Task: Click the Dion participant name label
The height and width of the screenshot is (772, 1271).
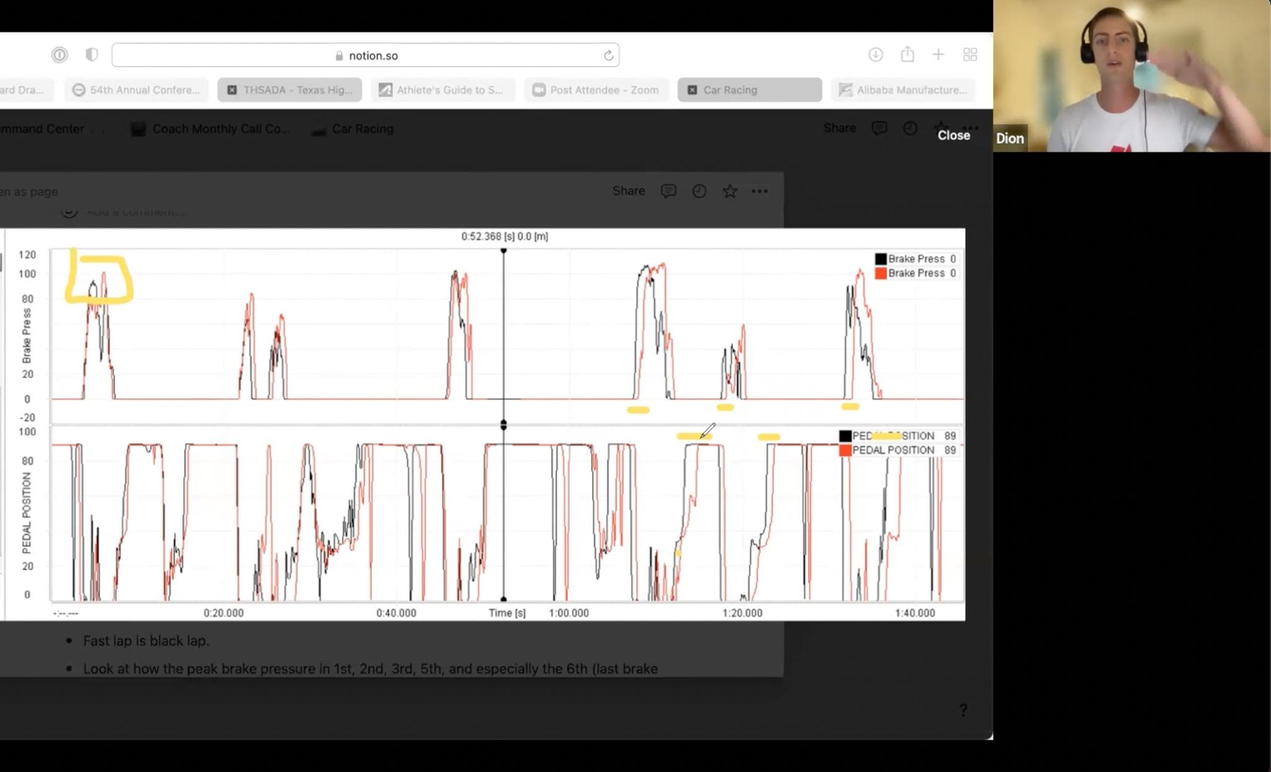Action: click(1010, 138)
